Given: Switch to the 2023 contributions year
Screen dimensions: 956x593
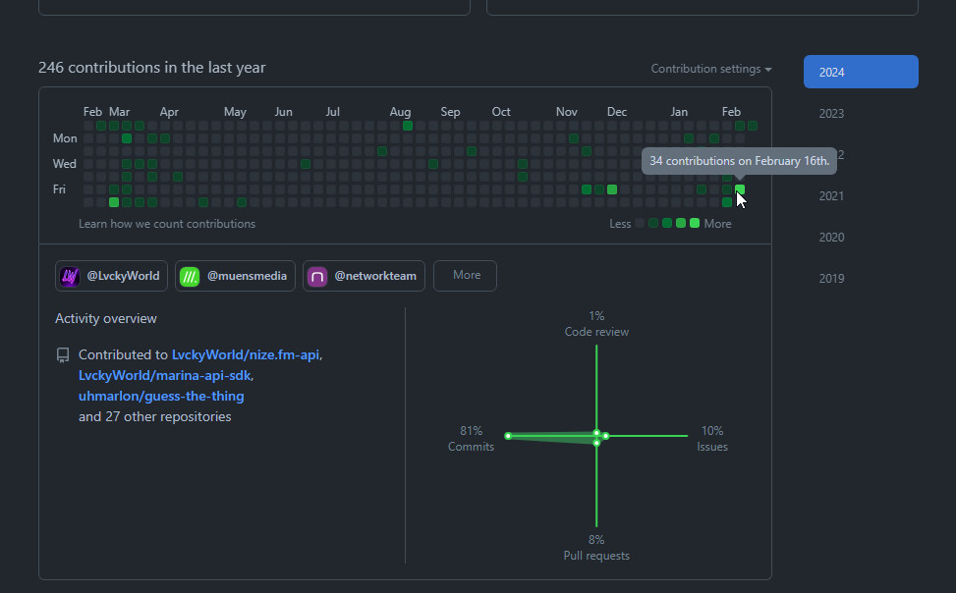Looking at the screenshot, I should (831, 113).
